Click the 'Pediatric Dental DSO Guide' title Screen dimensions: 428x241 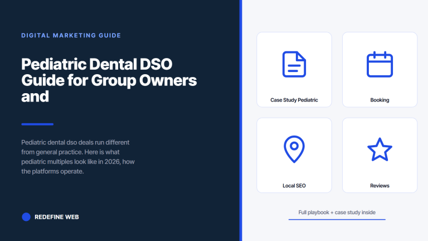(x=109, y=80)
